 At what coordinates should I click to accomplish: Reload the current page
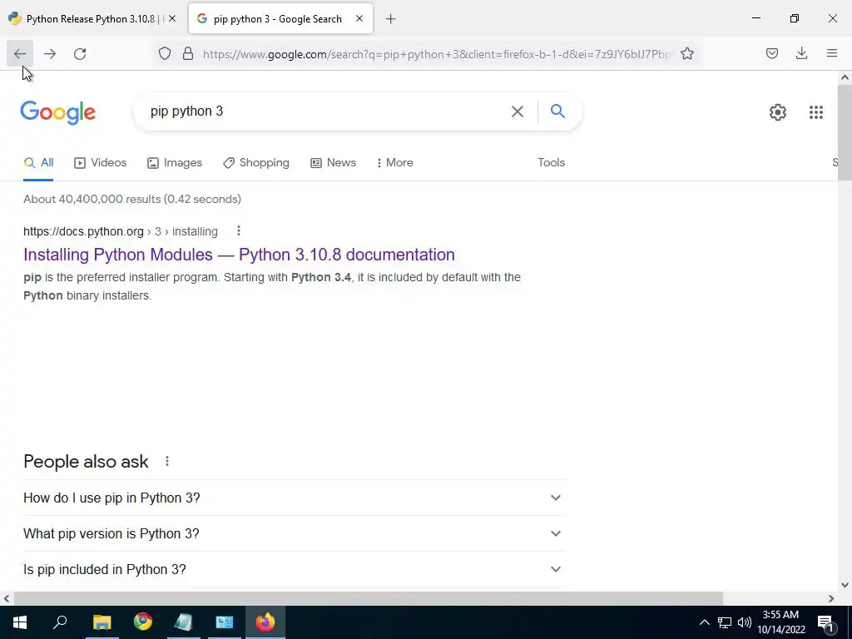(x=80, y=53)
